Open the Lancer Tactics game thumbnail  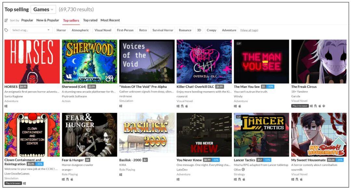coord(261,135)
